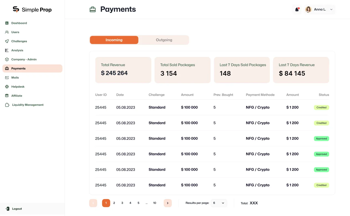This screenshot has height=216, width=350.
Task: Click the Total: XXX text
Action: coord(249,203)
